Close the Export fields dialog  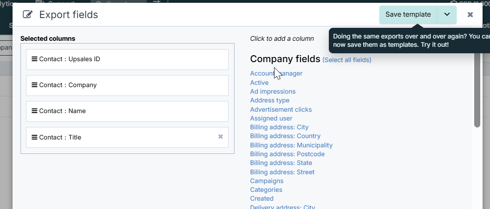coord(470,15)
